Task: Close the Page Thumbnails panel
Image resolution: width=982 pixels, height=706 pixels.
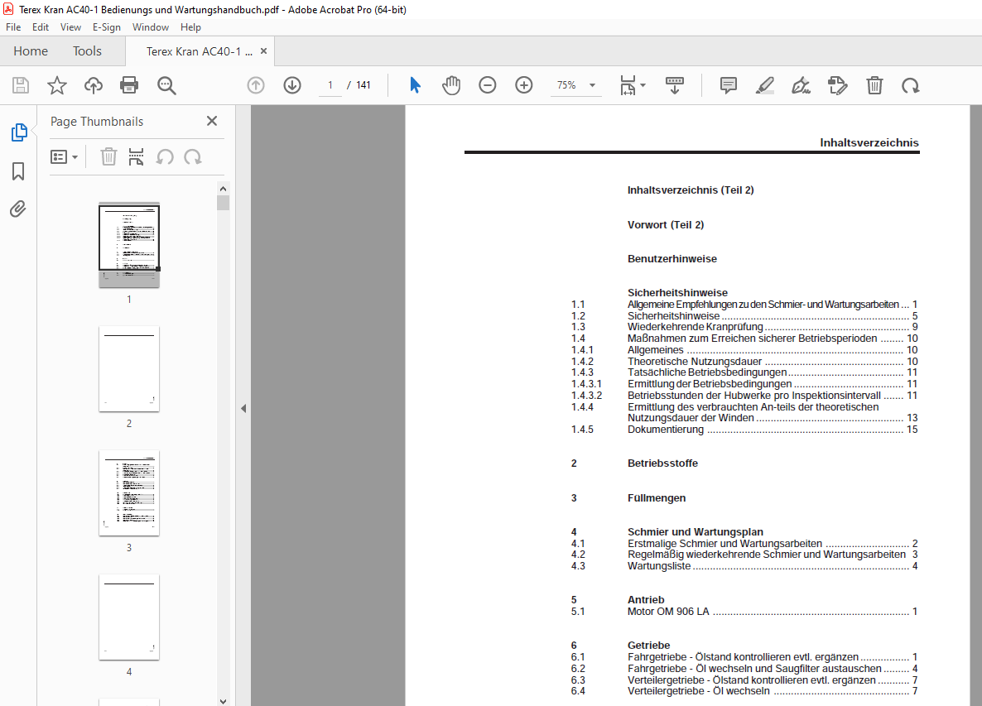Action: point(212,121)
